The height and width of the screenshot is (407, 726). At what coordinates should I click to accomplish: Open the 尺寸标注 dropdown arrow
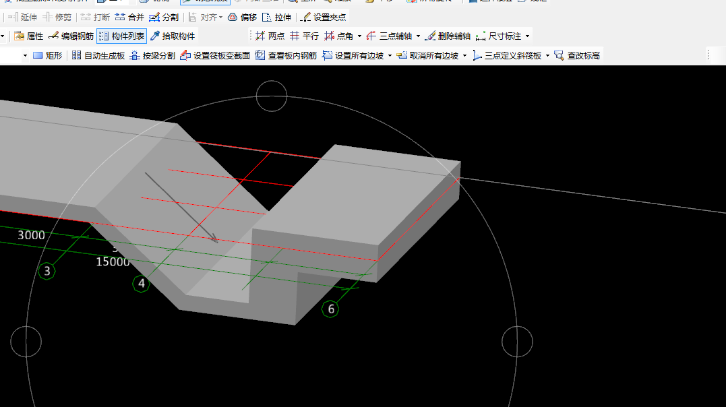pyautogui.click(x=527, y=36)
